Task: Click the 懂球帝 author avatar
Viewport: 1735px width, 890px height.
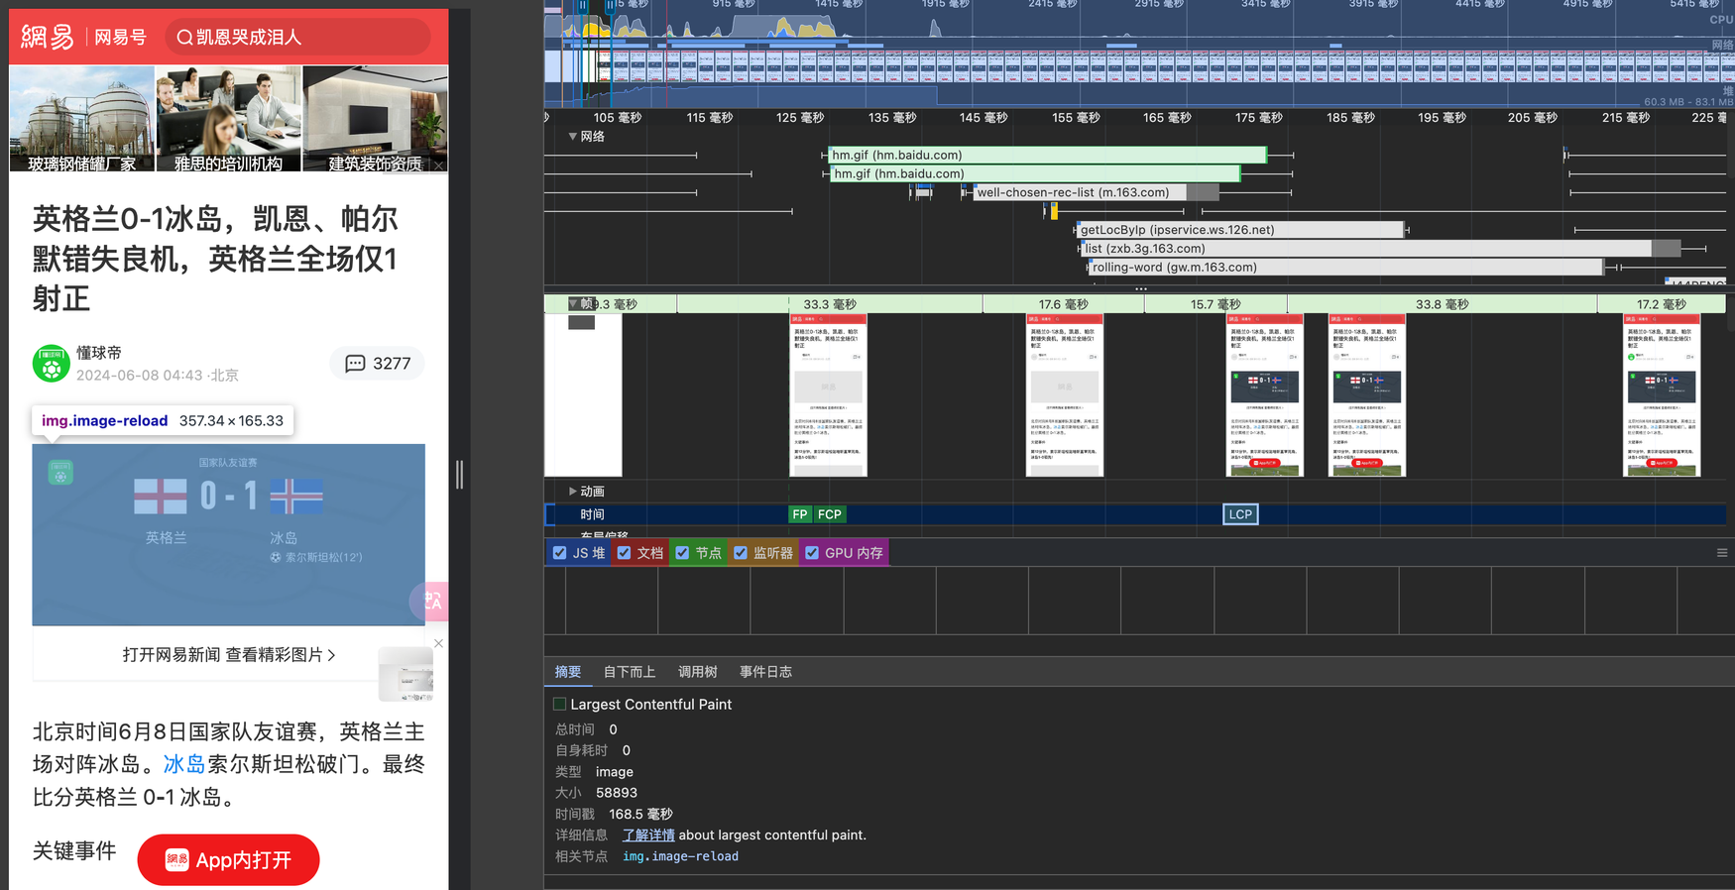Action: (51, 364)
